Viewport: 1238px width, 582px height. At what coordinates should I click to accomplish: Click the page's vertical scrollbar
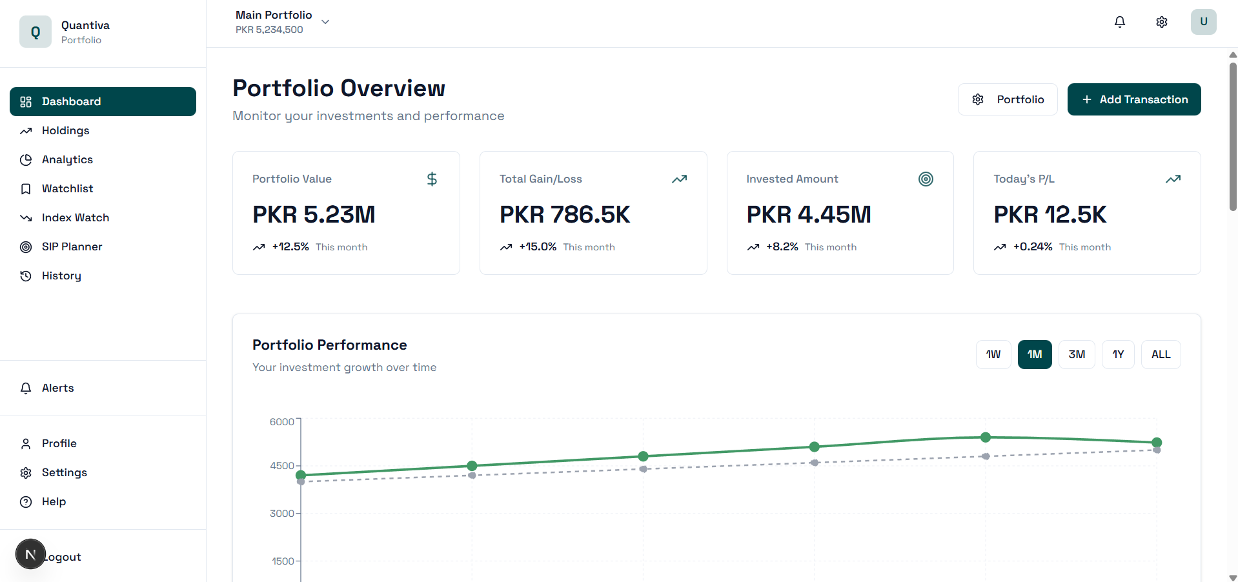(x=1233, y=136)
